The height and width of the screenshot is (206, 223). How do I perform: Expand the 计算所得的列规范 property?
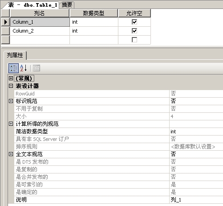(11, 124)
